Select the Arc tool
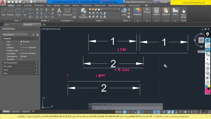 (x=25, y=12)
